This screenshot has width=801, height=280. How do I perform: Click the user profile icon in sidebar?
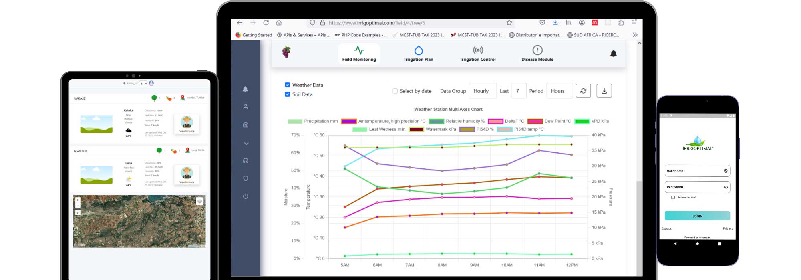(246, 107)
